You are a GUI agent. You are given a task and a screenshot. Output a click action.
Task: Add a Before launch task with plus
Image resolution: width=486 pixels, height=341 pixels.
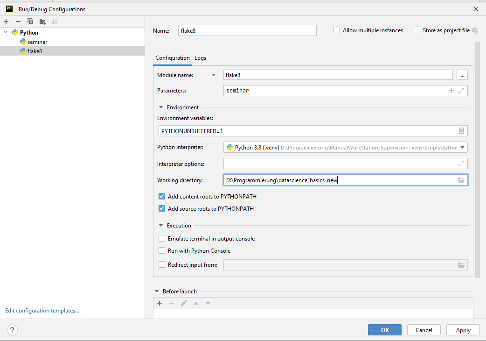[160, 303]
